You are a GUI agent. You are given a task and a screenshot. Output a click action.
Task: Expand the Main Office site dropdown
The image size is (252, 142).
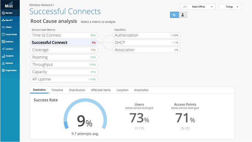(198, 7)
